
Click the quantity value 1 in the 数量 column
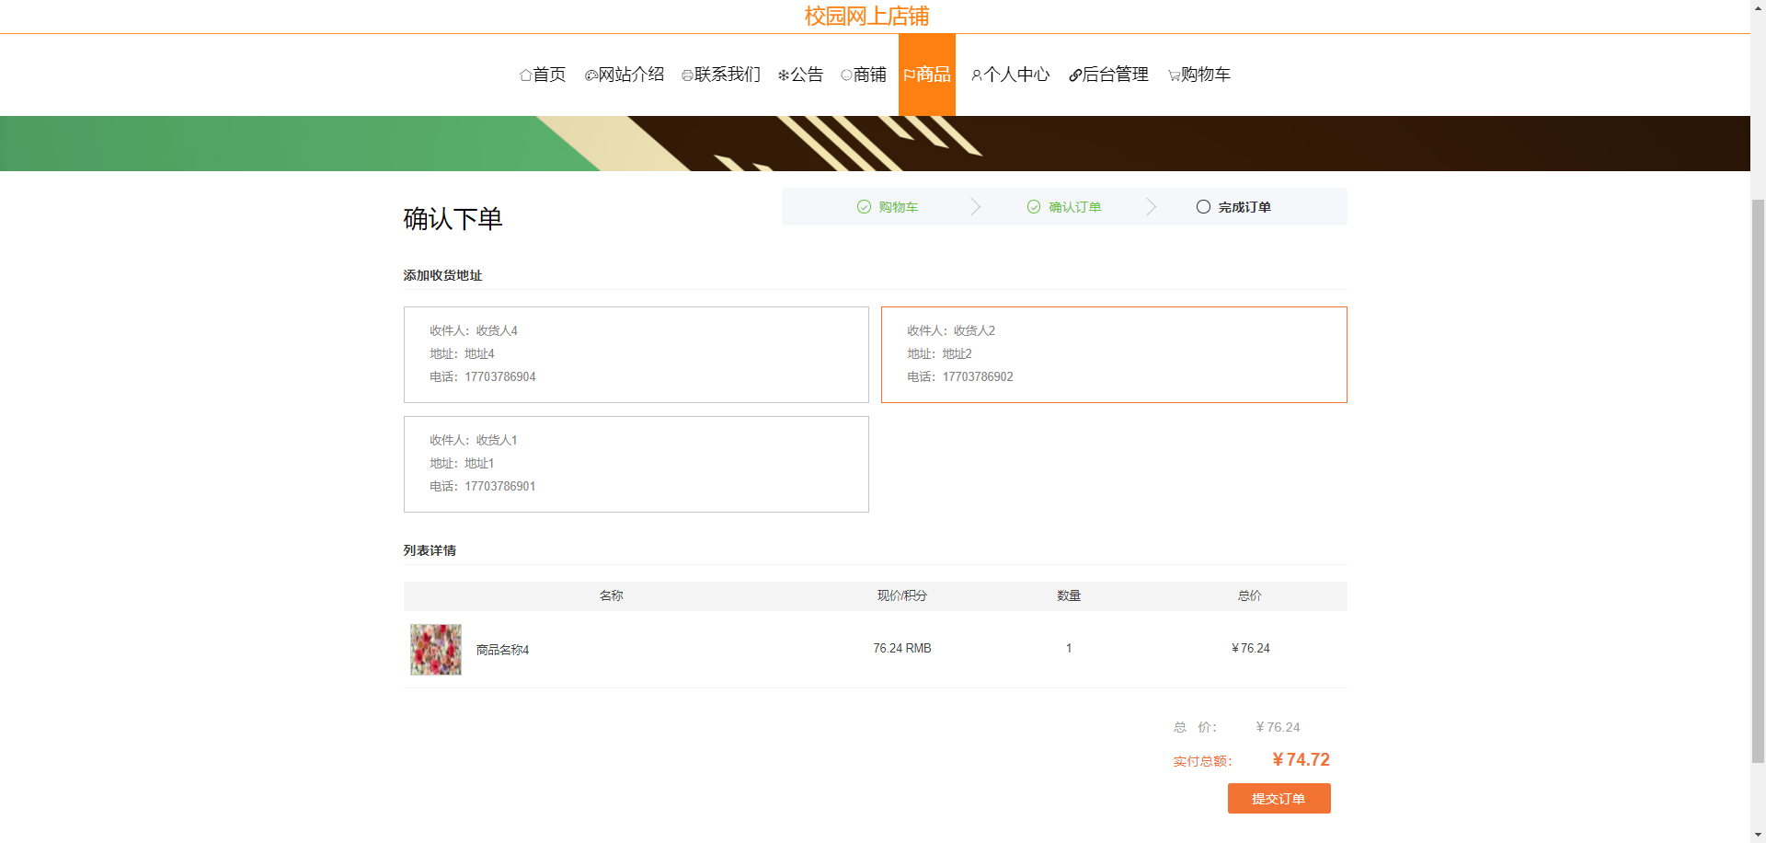(1069, 649)
